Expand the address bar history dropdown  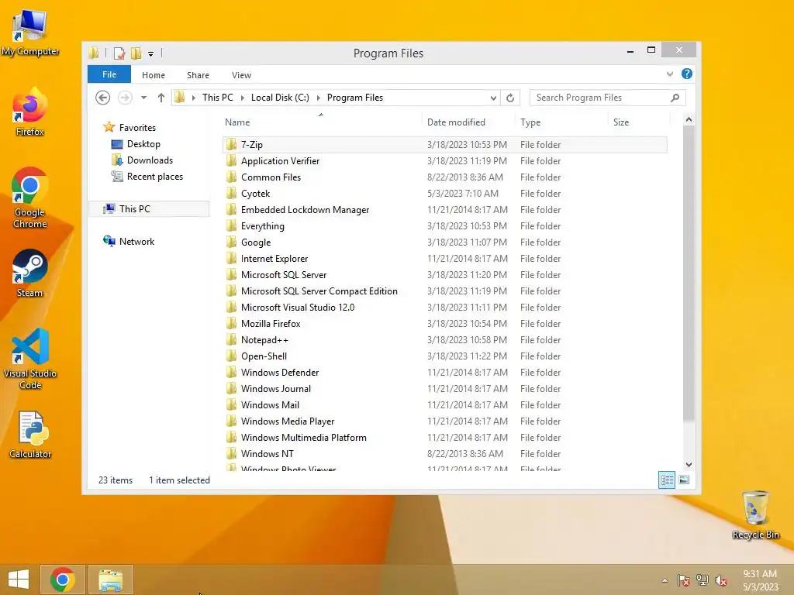pos(493,98)
